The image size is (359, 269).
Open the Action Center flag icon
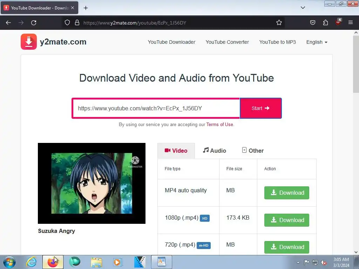click(306, 262)
